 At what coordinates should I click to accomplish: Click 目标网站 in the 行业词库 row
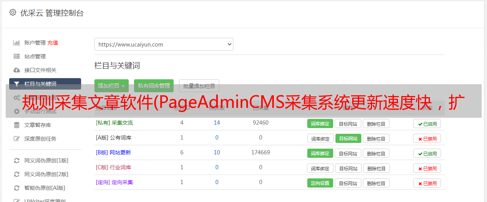coord(348,168)
